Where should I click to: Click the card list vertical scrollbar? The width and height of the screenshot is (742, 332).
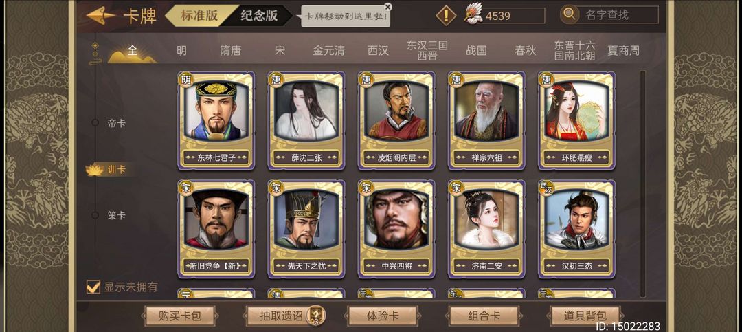(x=642, y=184)
